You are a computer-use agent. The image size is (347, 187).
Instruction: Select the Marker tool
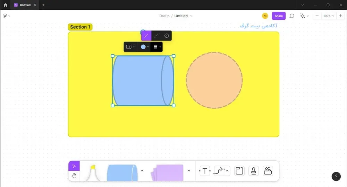[93, 173]
